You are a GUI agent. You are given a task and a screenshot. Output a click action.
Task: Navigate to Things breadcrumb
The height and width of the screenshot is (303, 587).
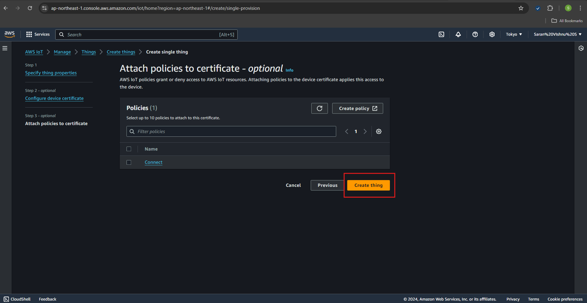(89, 52)
